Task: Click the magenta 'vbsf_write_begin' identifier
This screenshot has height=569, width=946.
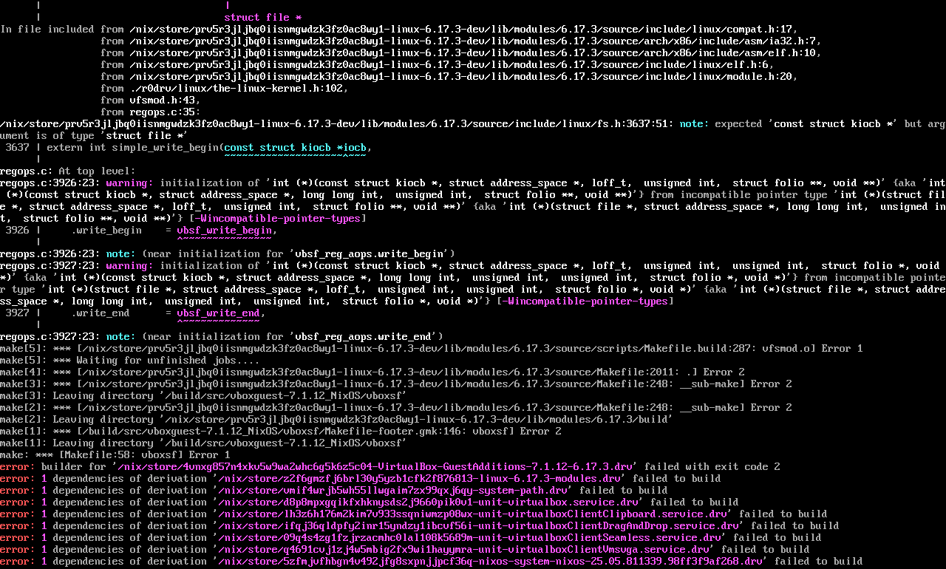Action: tap(224, 230)
